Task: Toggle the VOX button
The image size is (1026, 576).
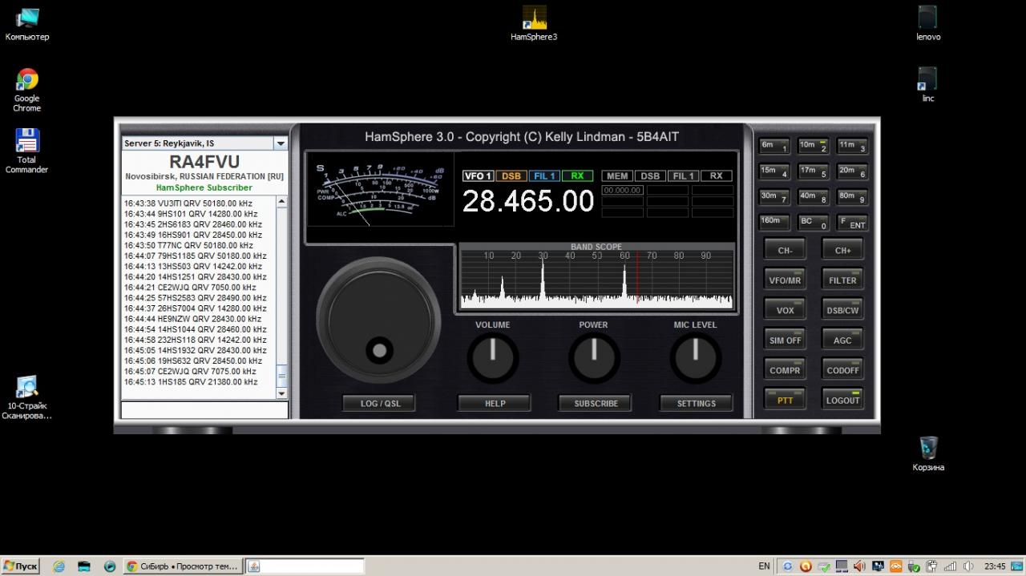Action: pyautogui.click(x=785, y=310)
